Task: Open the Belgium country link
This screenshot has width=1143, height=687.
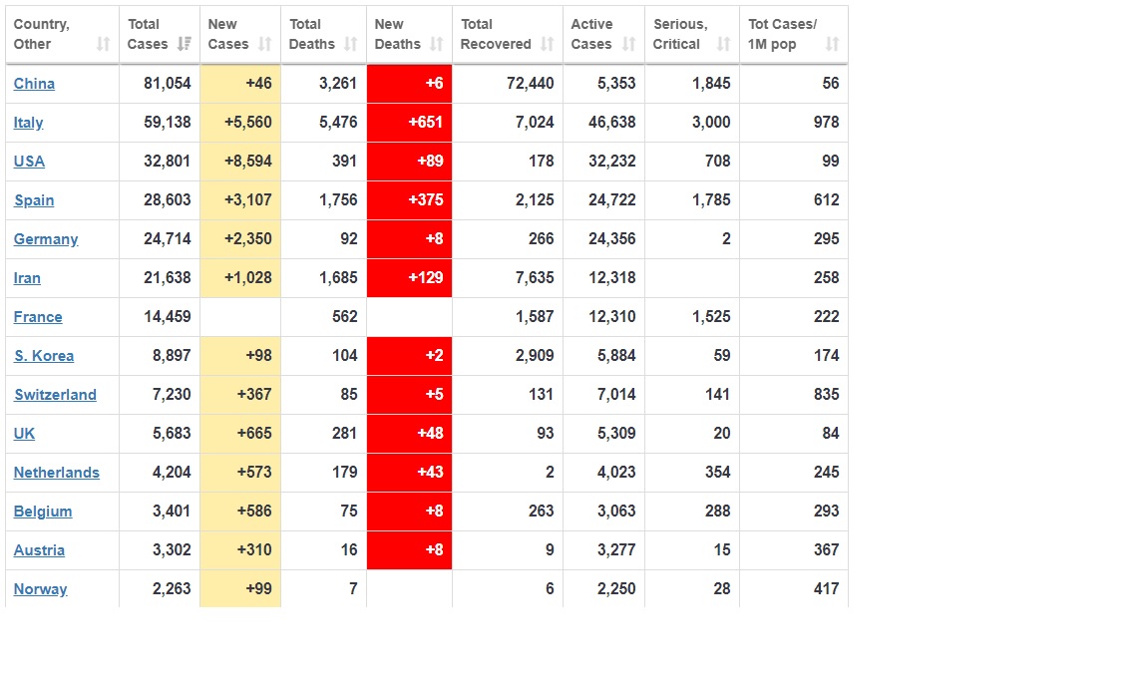Action: point(43,512)
